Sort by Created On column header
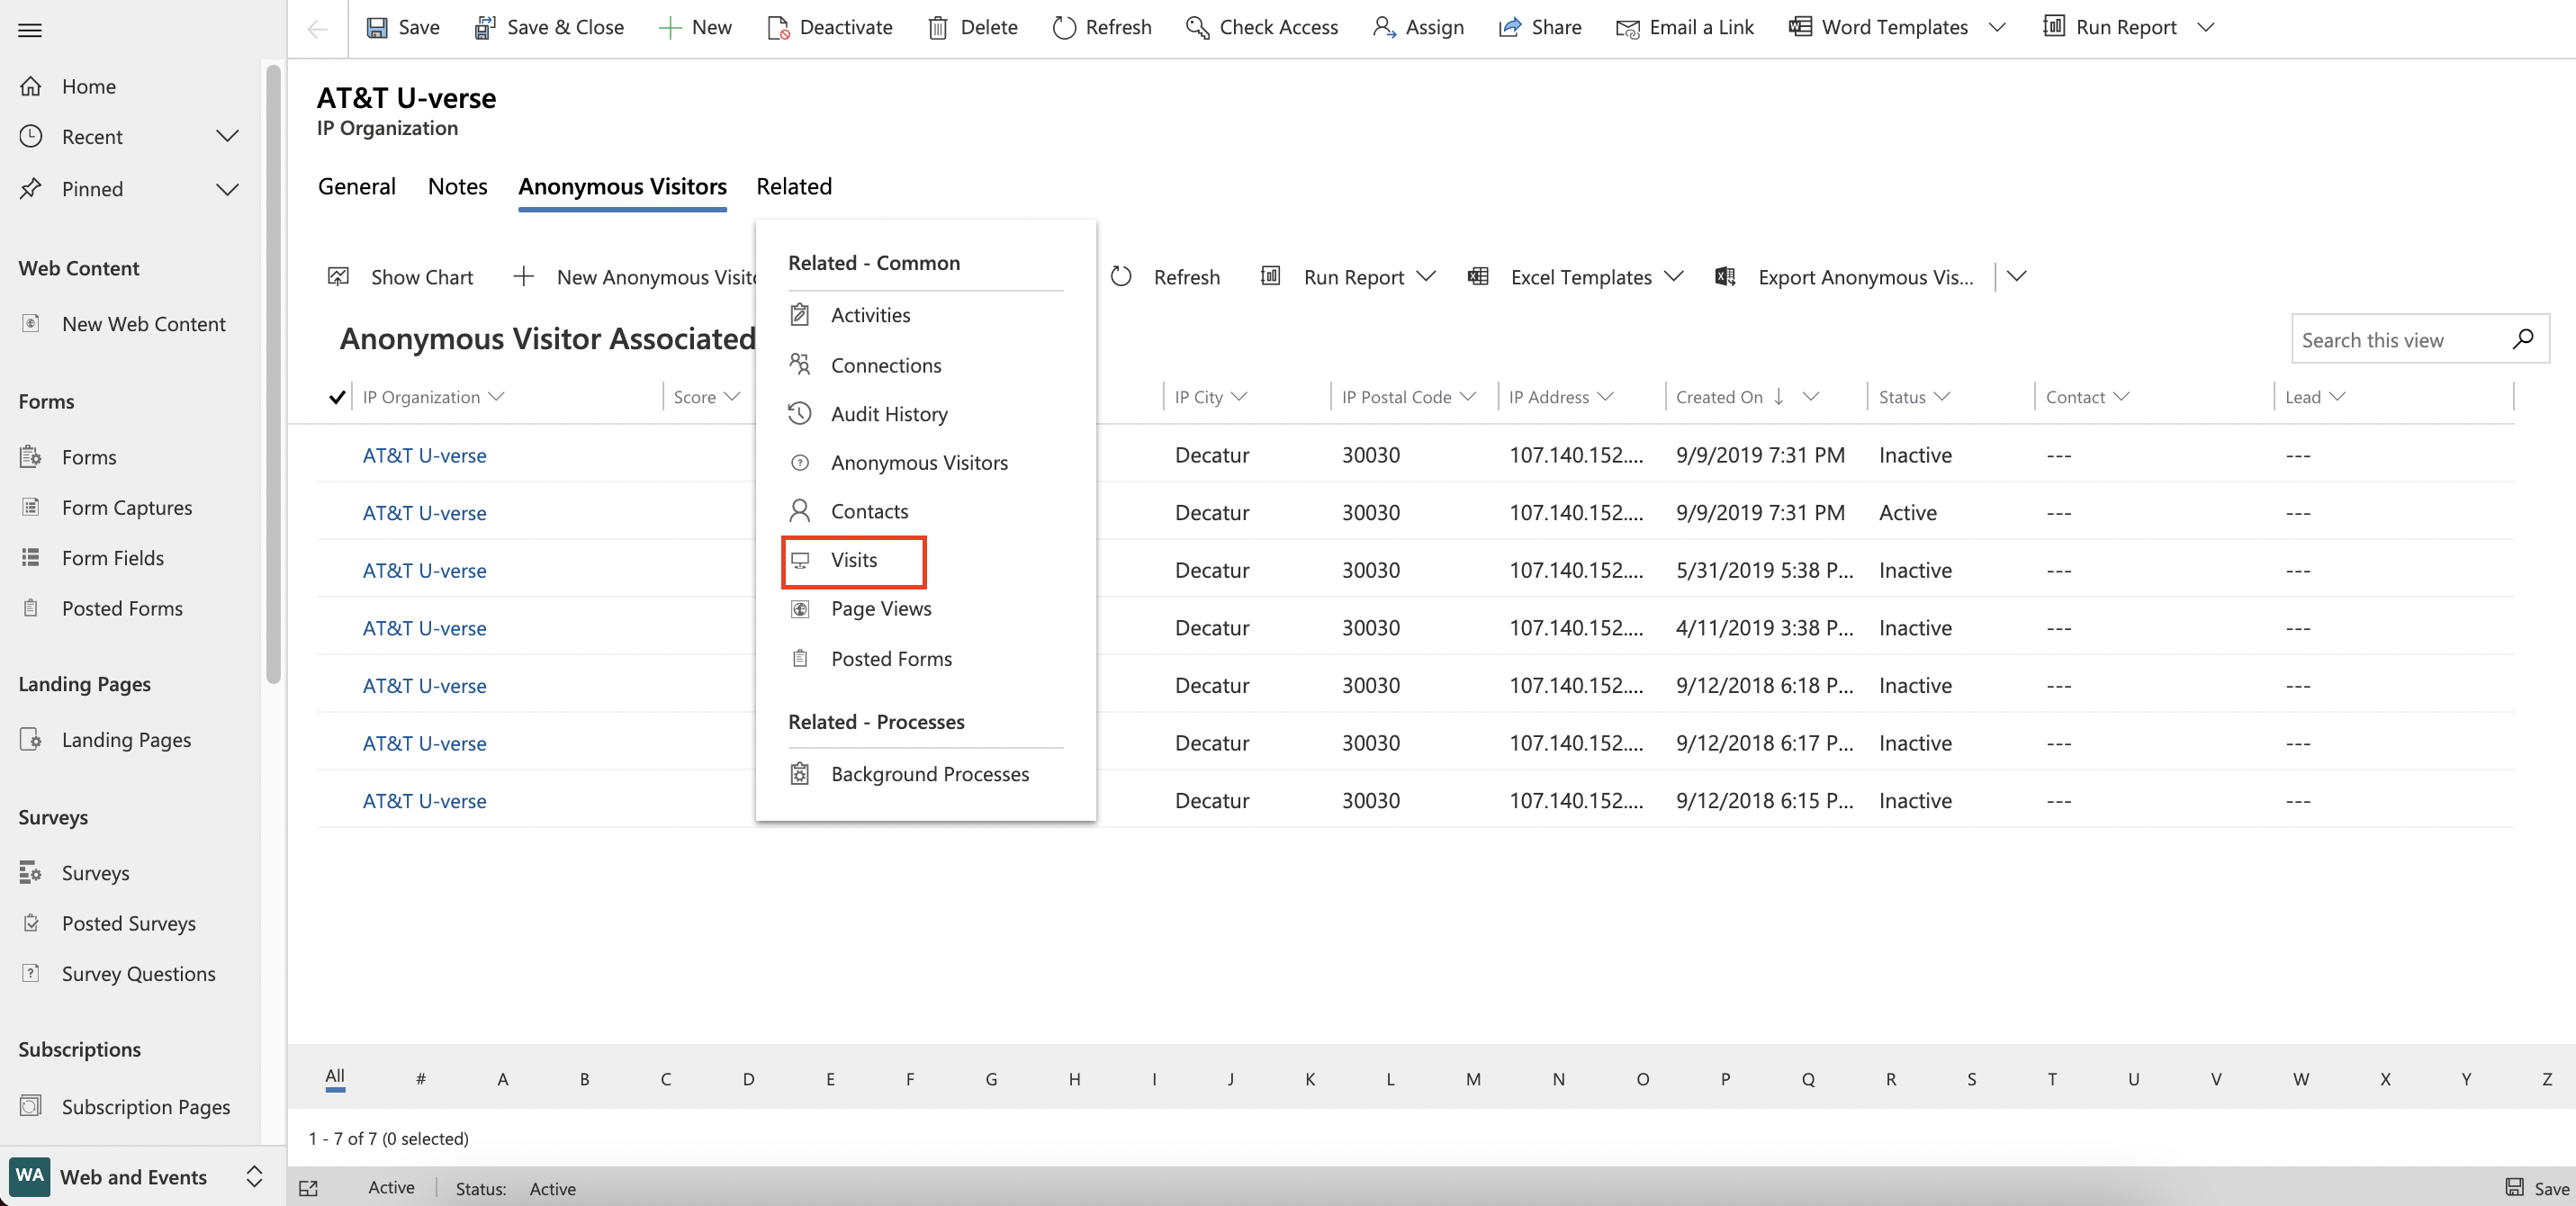The height and width of the screenshot is (1206, 2576). [x=1719, y=397]
